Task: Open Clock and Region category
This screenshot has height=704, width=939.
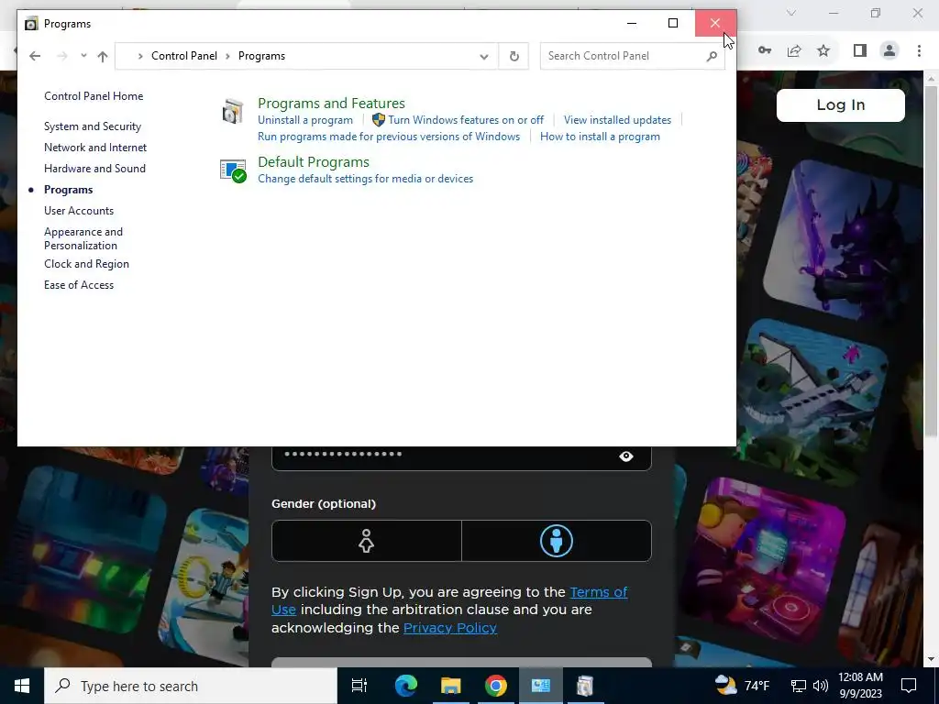Action: pos(86,264)
